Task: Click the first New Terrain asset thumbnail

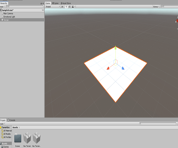Action: [27, 138]
